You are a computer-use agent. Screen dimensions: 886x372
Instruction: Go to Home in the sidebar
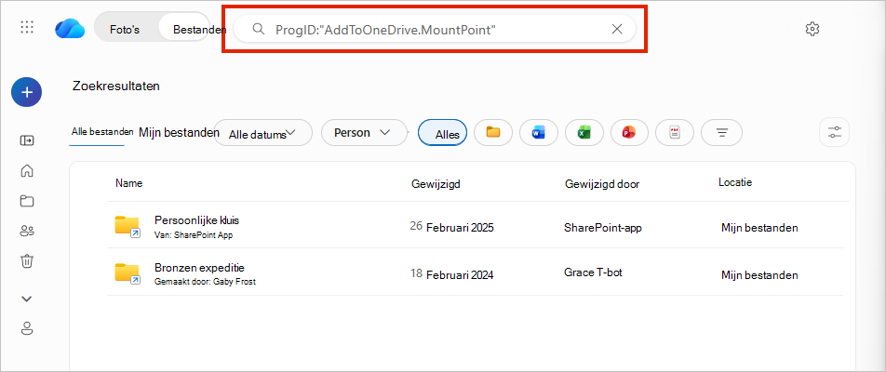[27, 170]
